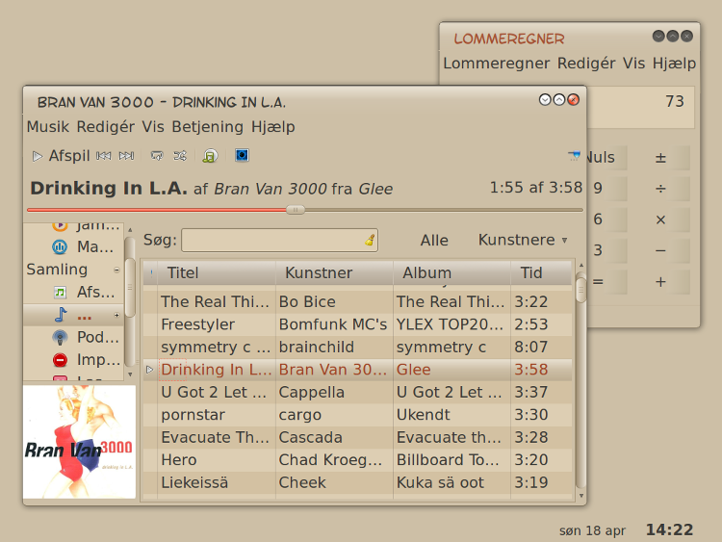
Task: Select the pornstar track by cargo
Action: [357, 415]
